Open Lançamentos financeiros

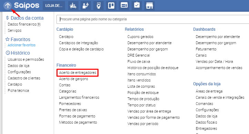pyautogui.click(x=79, y=97)
